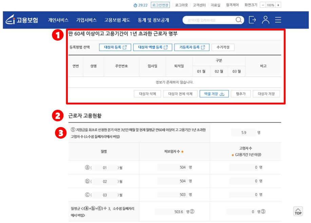Open 자료실 link

pos(215,5)
